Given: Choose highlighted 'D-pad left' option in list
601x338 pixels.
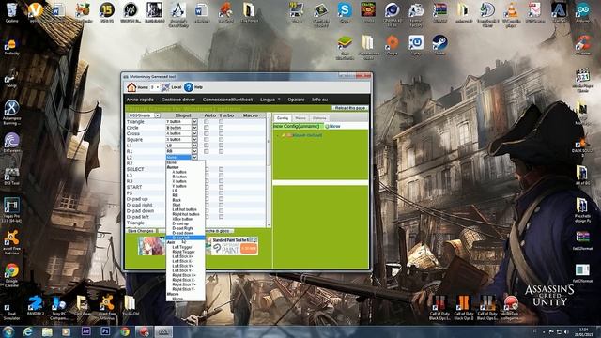Looking at the screenshot, I should [x=186, y=238].
